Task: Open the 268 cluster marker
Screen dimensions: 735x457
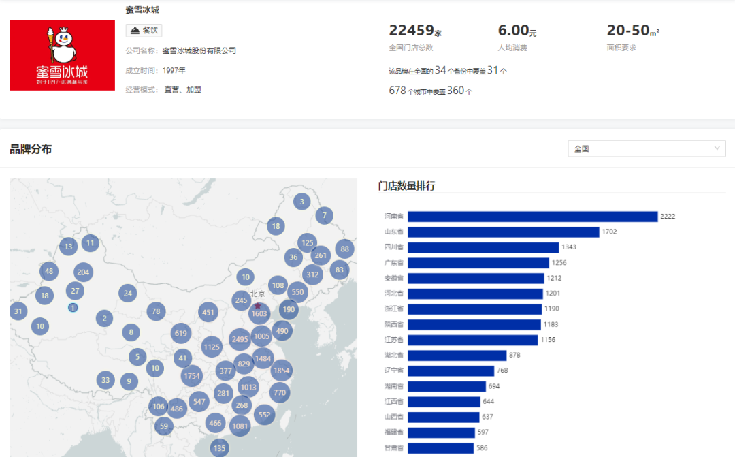Action: click(x=242, y=405)
